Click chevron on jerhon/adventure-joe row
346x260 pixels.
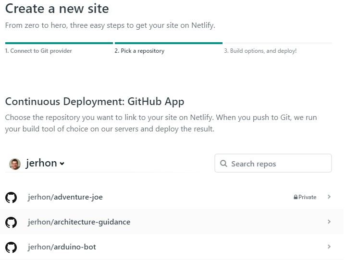click(x=329, y=197)
